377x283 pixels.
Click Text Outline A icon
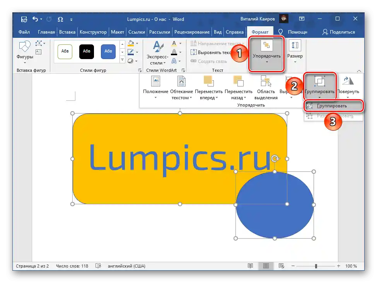[174, 52]
